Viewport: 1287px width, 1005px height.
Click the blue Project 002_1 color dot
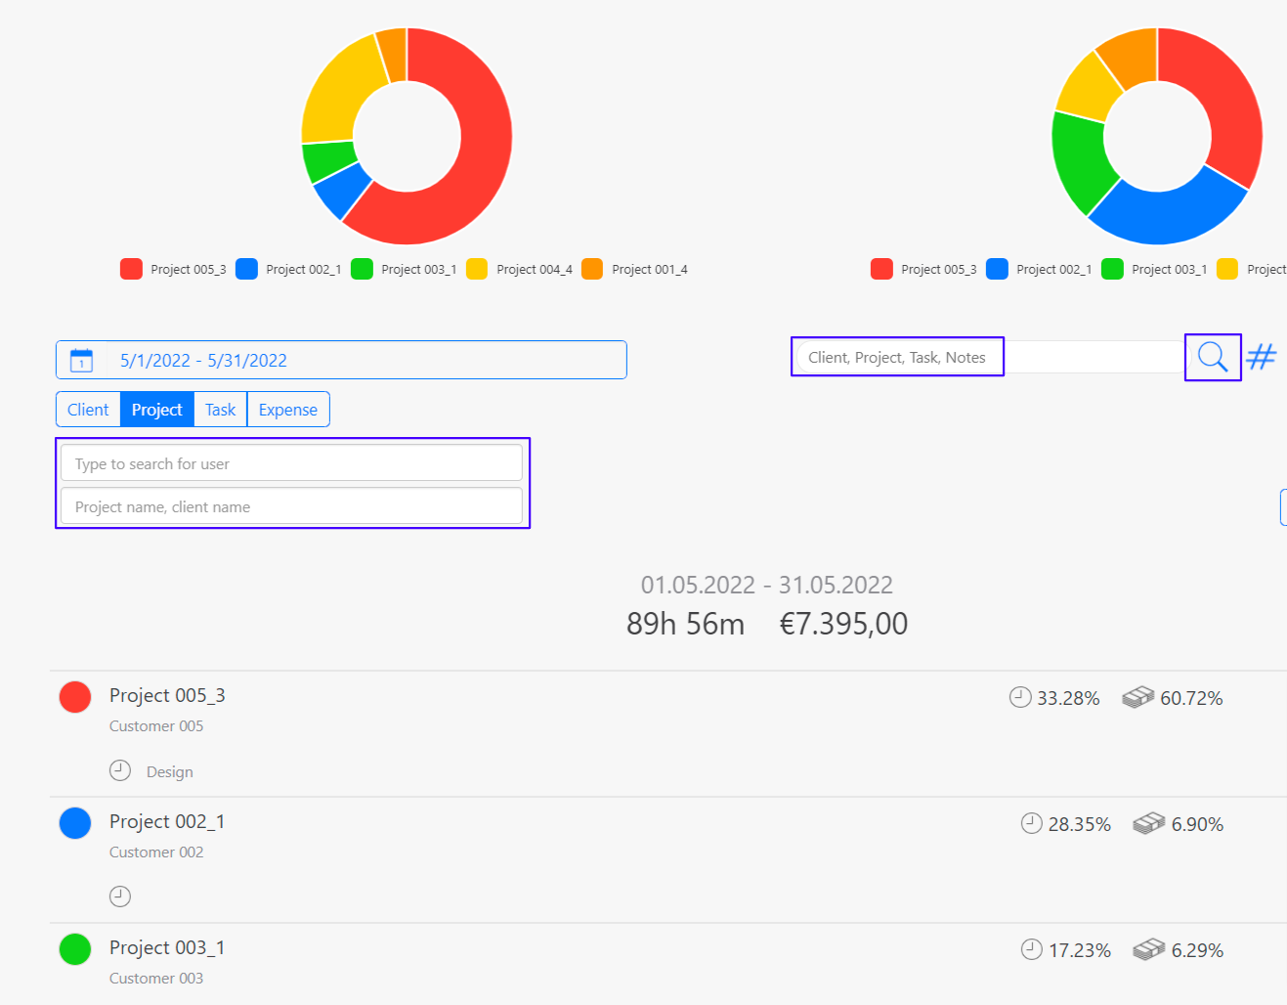coord(75,823)
